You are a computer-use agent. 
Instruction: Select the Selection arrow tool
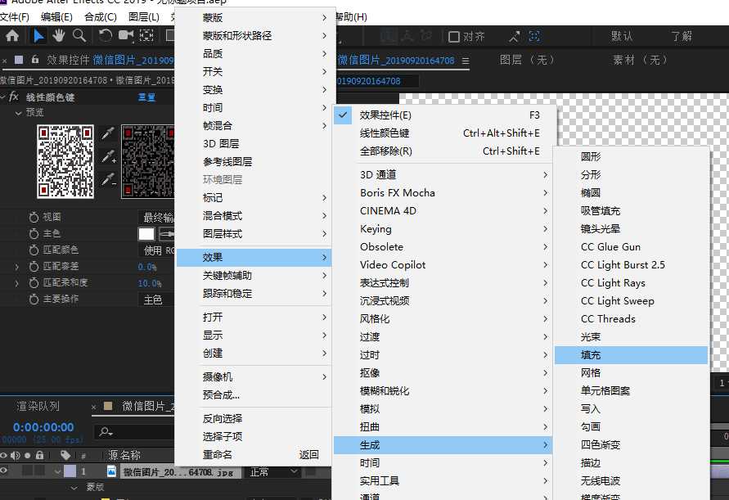[38, 36]
